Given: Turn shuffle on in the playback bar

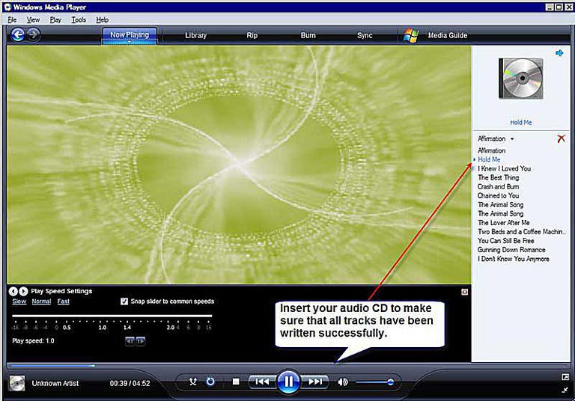Looking at the screenshot, I should click(193, 382).
